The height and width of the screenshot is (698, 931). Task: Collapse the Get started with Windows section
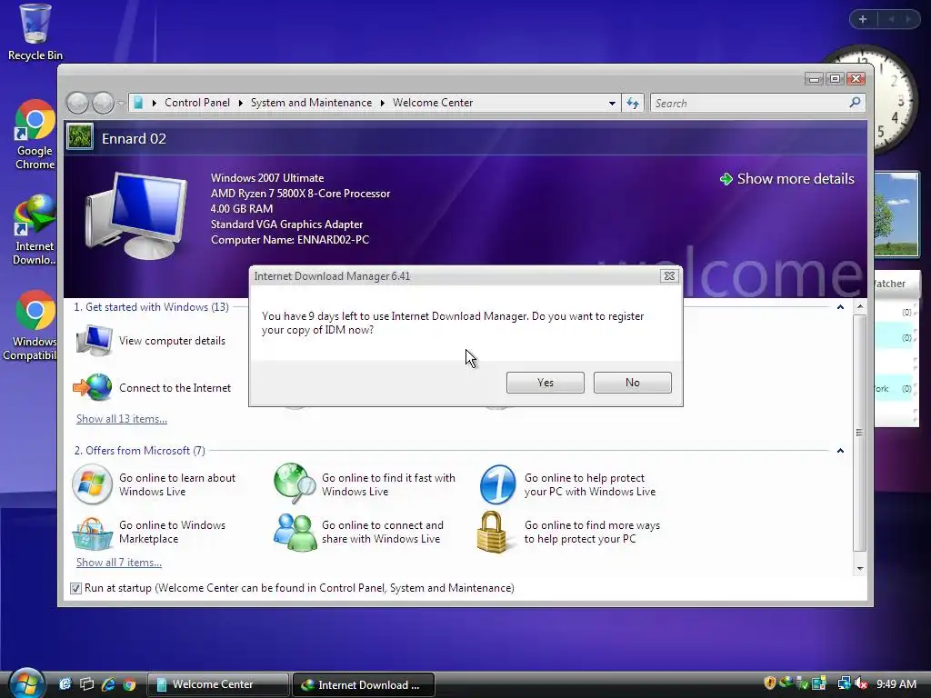pos(840,307)
